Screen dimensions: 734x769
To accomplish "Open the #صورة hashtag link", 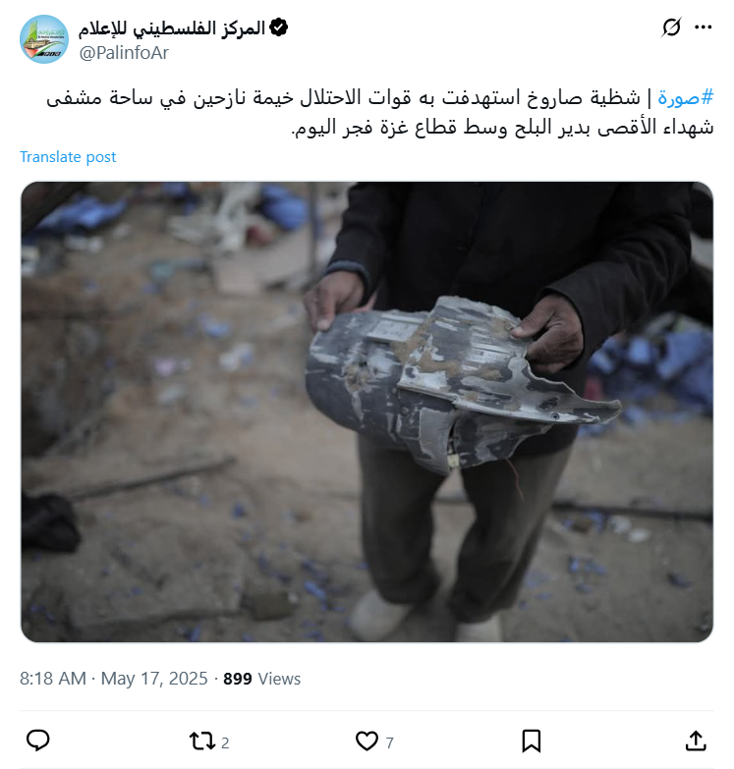I will 686,97.
